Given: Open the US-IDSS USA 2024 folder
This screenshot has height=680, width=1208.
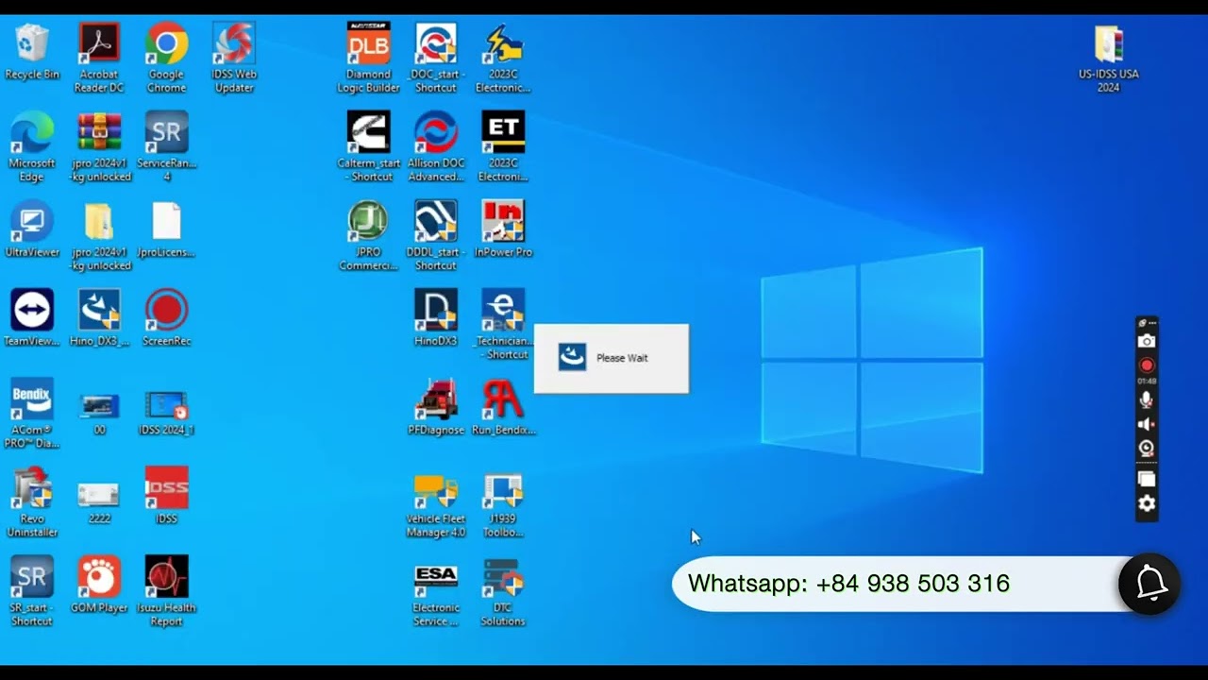Looking at the screenshot, I should (x=1109, y=59).
